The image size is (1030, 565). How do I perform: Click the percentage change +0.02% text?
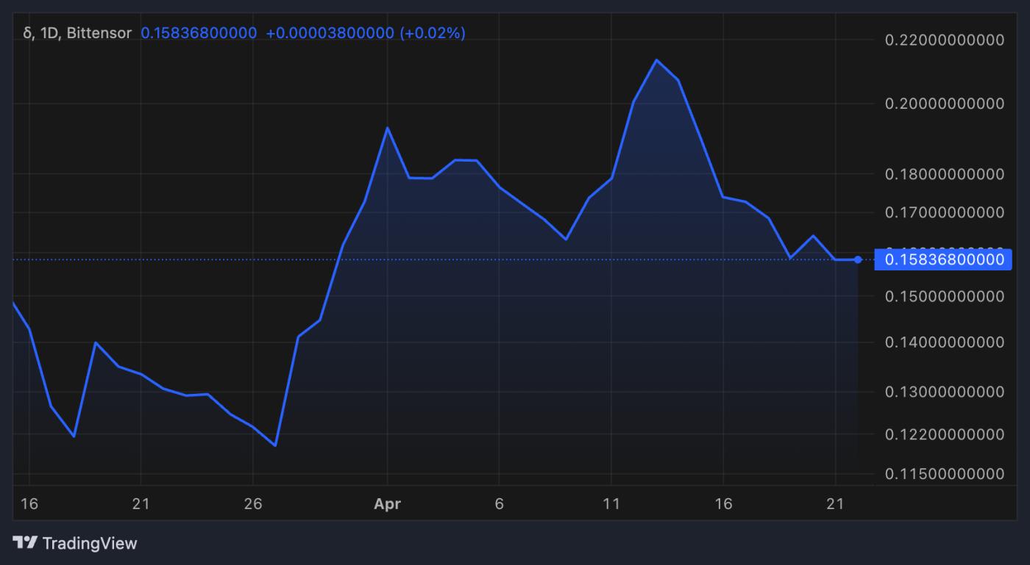[433, 32]
